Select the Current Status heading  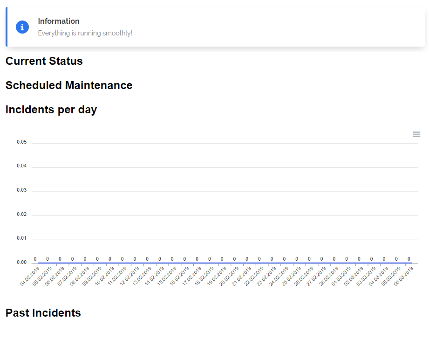click(44, 61)
